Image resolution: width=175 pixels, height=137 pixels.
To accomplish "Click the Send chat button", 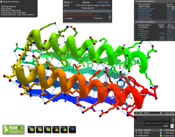I will click(166, 126).
